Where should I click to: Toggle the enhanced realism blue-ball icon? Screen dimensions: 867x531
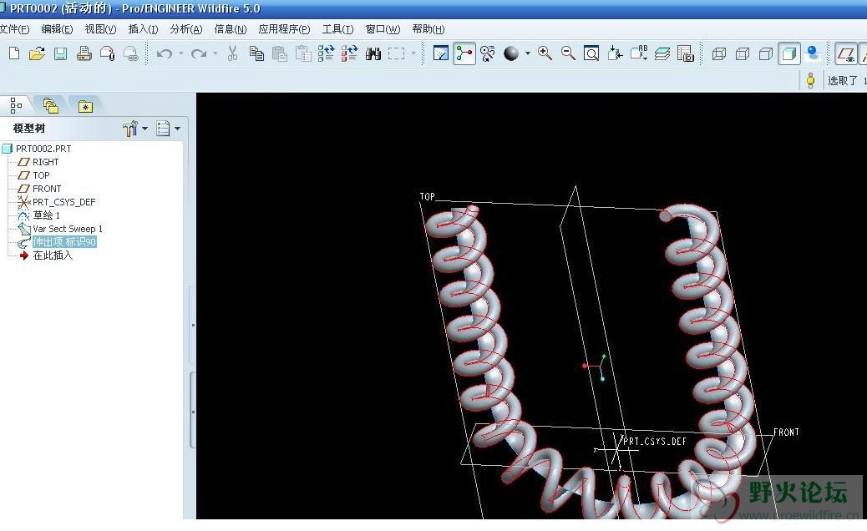[813, 53]
